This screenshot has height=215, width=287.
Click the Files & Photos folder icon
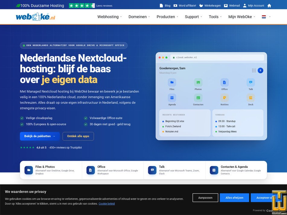point(29,170)
